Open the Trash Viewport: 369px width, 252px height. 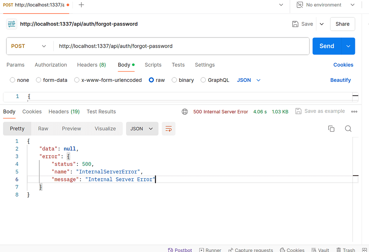tap(345, 249)
